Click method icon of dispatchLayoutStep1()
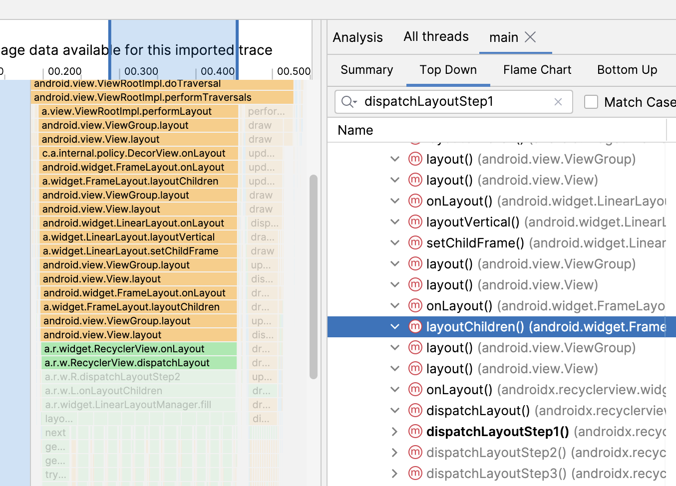676x486 pixels. point(415,432)
